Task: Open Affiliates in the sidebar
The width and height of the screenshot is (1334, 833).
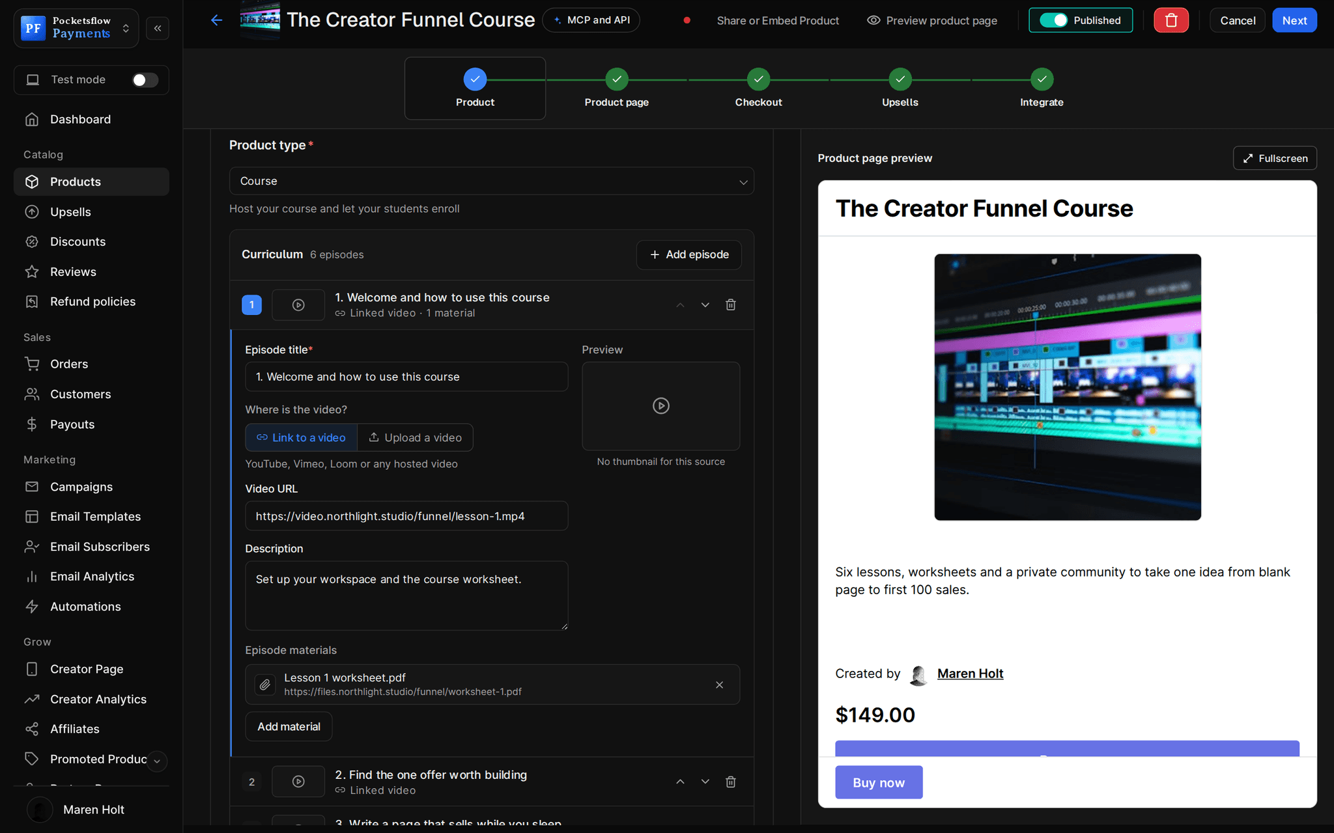Action: pyautogui.click(x=91, y=729)
